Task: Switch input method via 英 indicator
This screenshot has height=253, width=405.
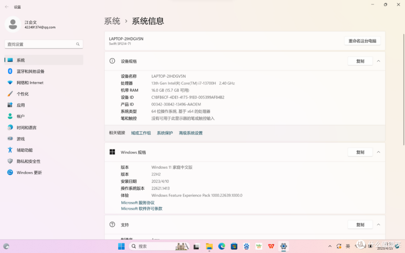Action: 348,246
